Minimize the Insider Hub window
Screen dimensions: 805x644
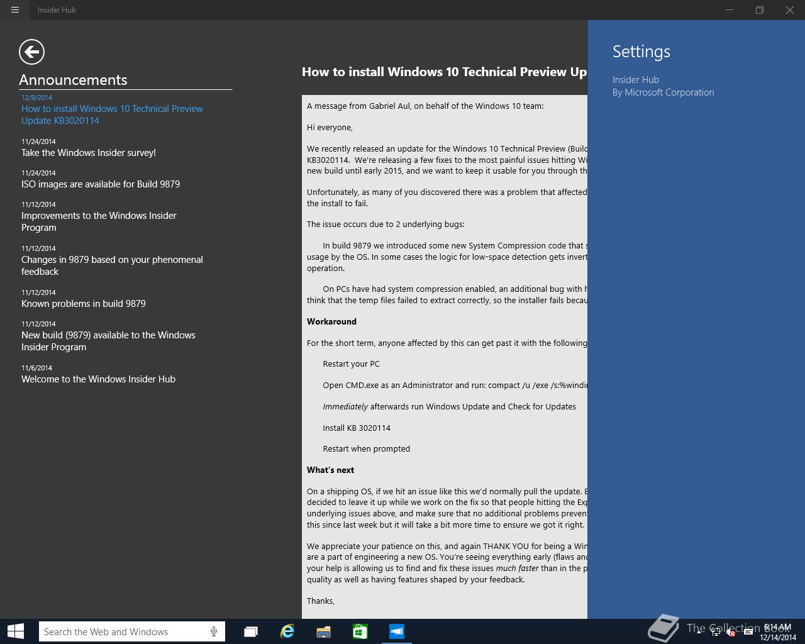click(730, 10)
